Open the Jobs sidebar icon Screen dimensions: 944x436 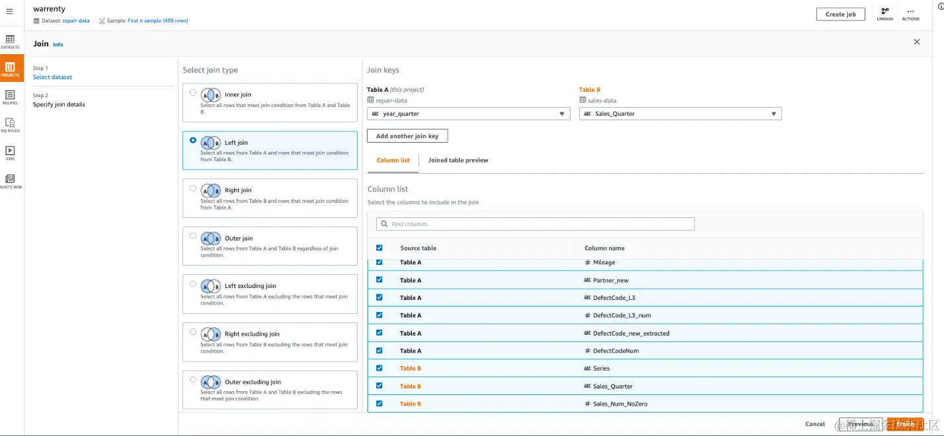tap(10, 152)
